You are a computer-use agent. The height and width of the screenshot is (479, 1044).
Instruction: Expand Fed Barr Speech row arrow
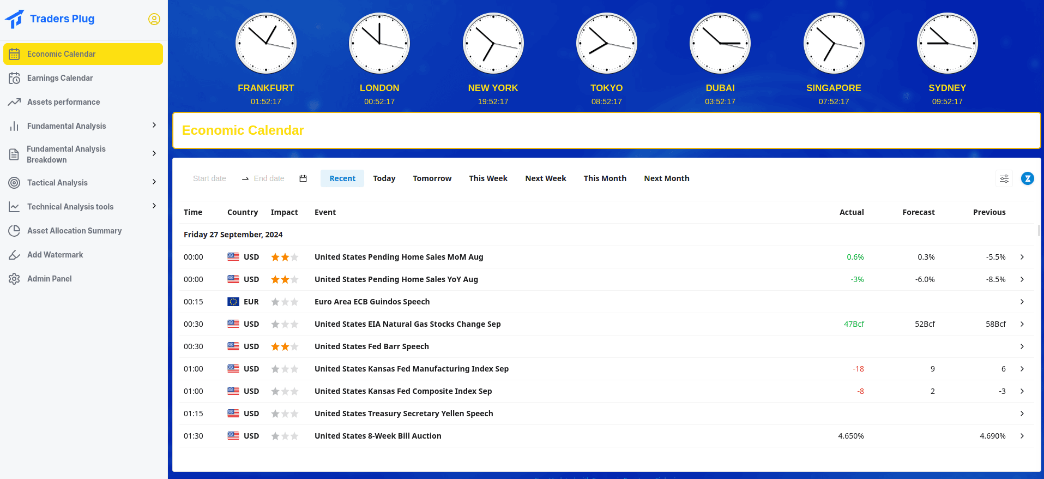(1022, 346)
